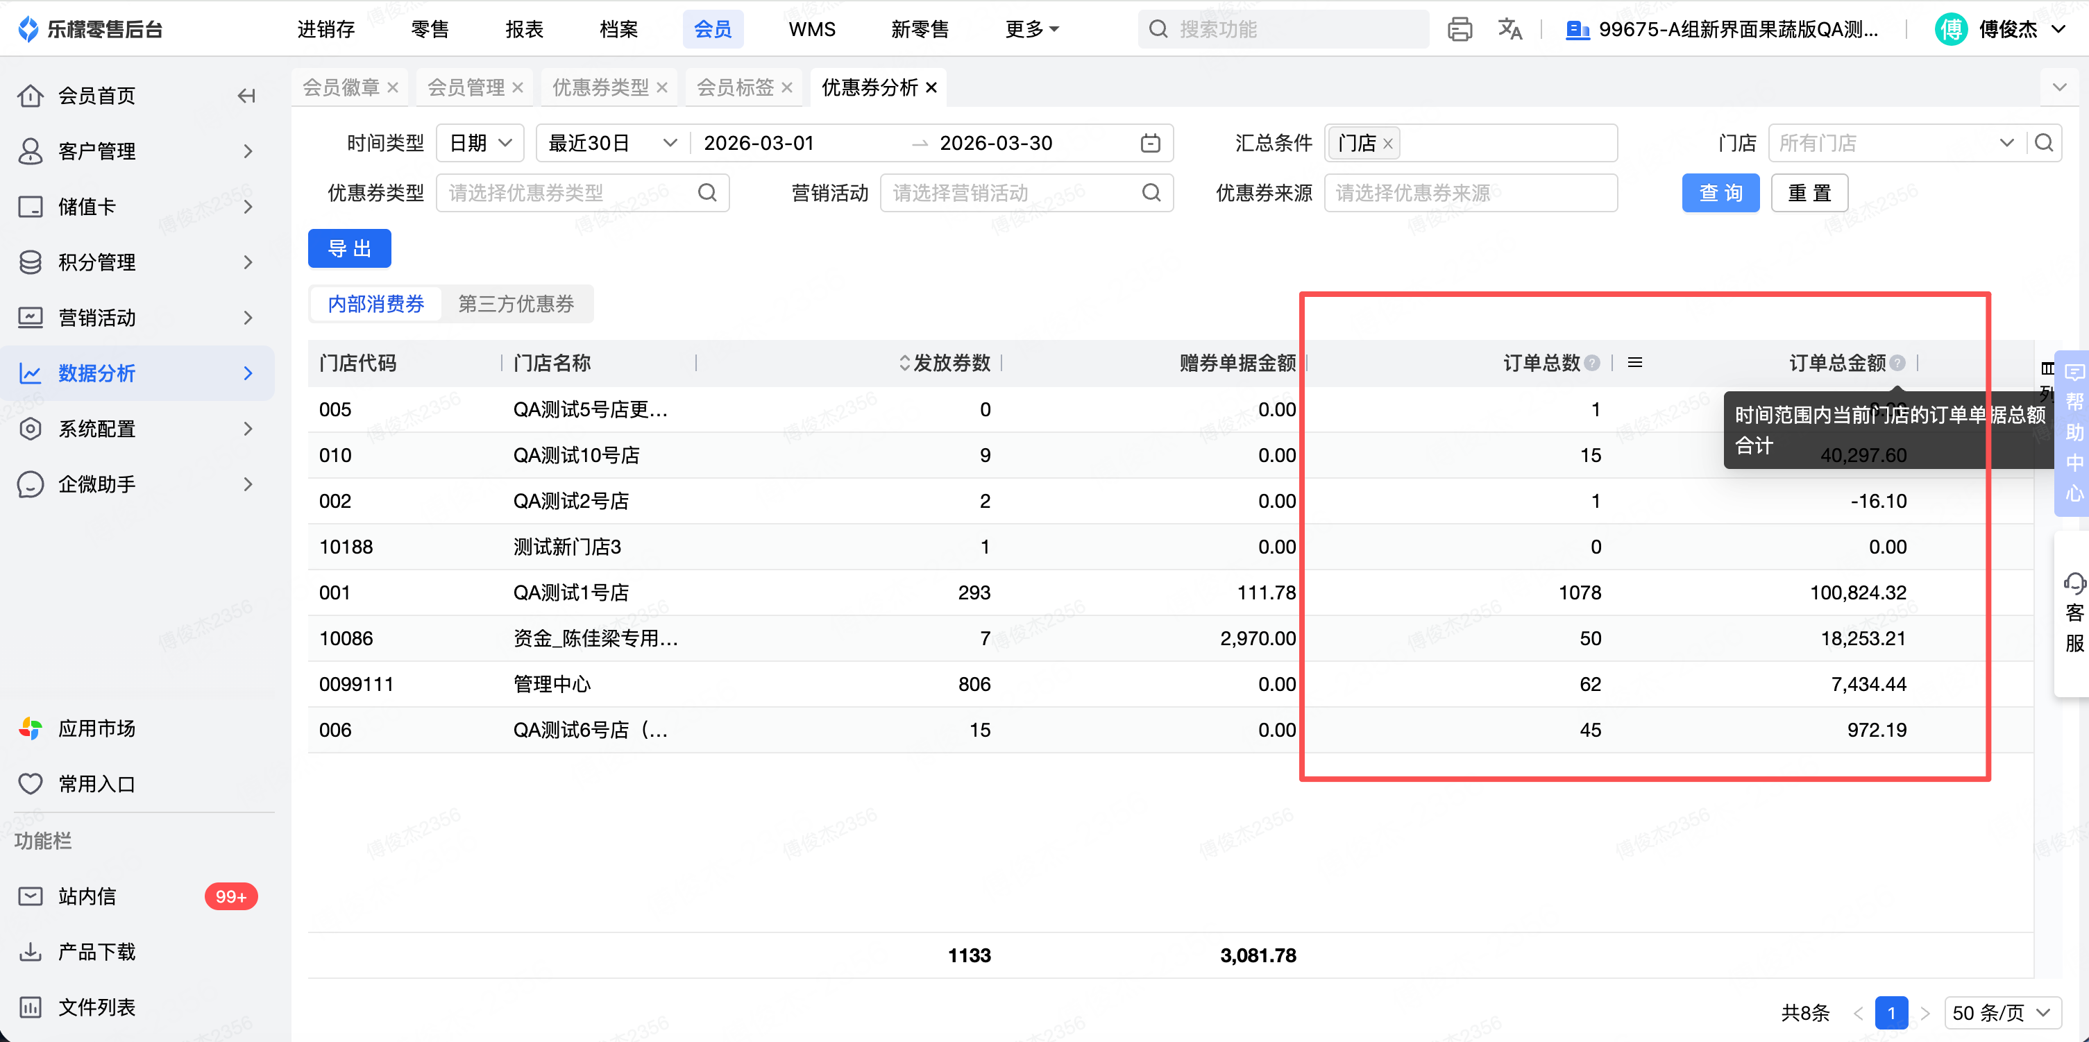Open the 时间类型 日期 dropdown

pos(480,144)
